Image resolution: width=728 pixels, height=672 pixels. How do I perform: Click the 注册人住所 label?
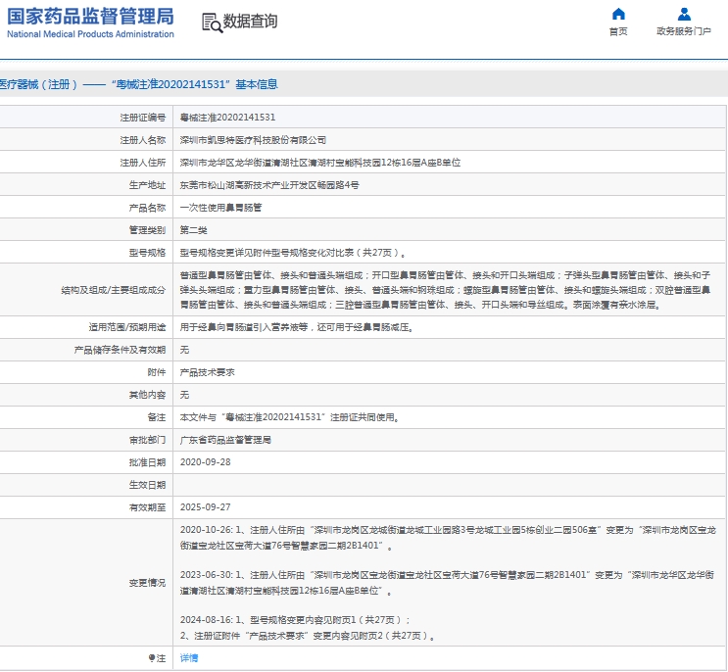(x=142, y=163)
